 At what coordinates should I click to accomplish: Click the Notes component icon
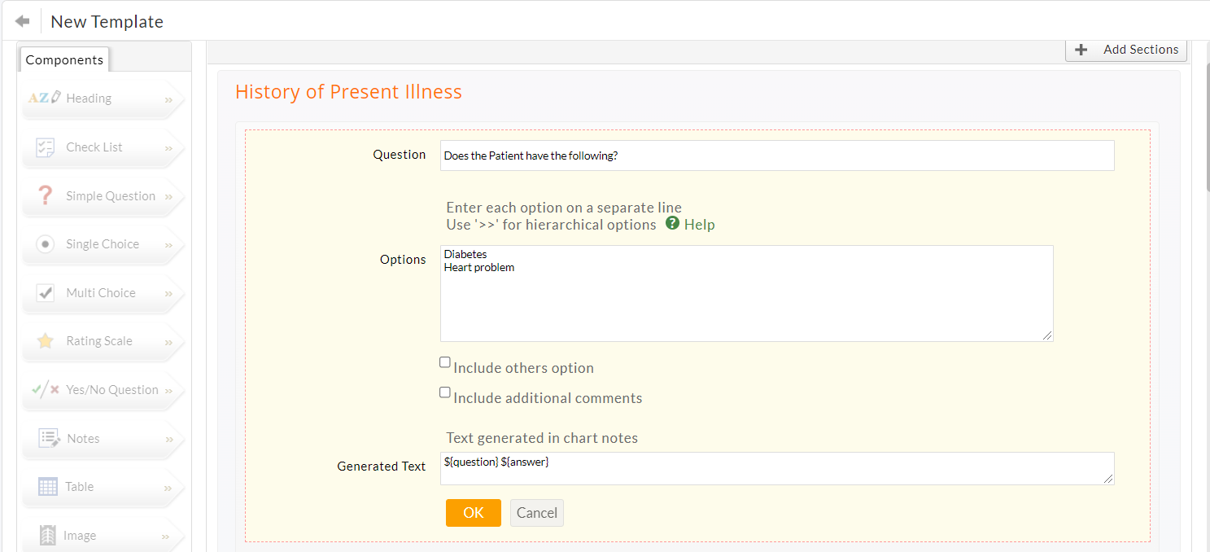[49, 438]
